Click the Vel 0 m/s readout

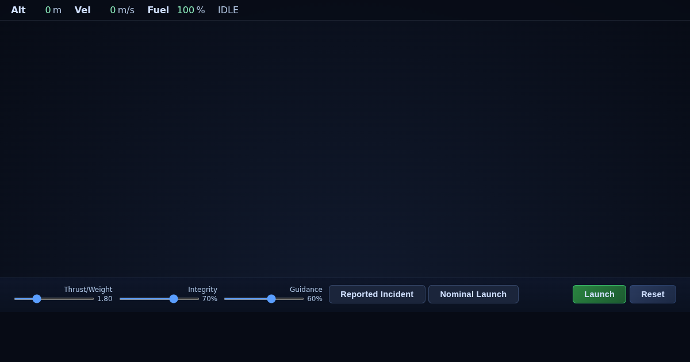105,10
